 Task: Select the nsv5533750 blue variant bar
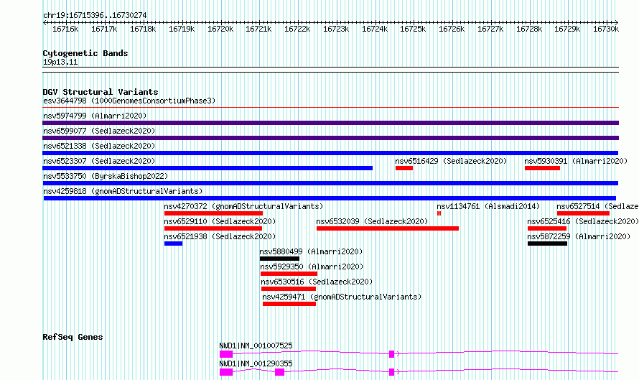[x=330, y=183]
